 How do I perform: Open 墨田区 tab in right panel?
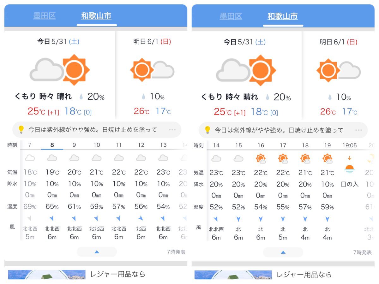pyautogui.click(x=231, y=16)
